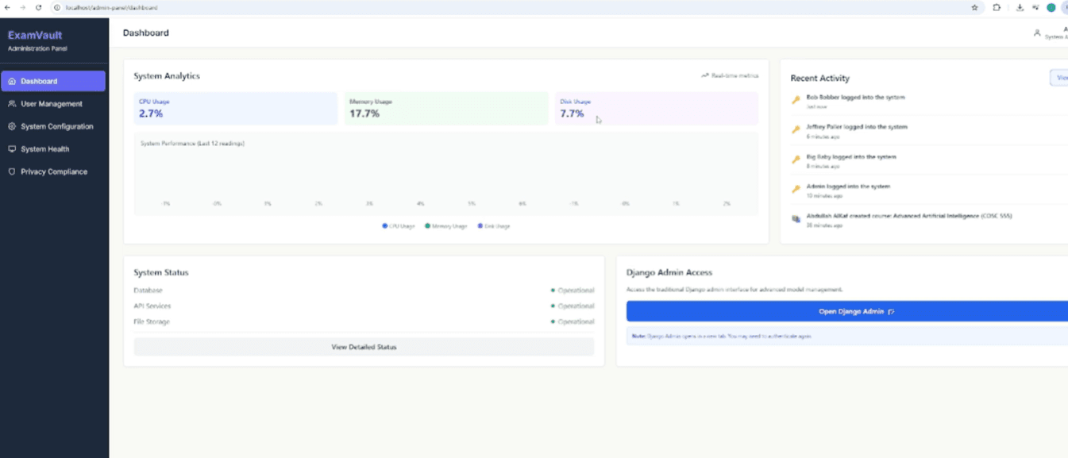Click the Recent Activity heading
The image size is (1068, 458).
click(820, 78)
